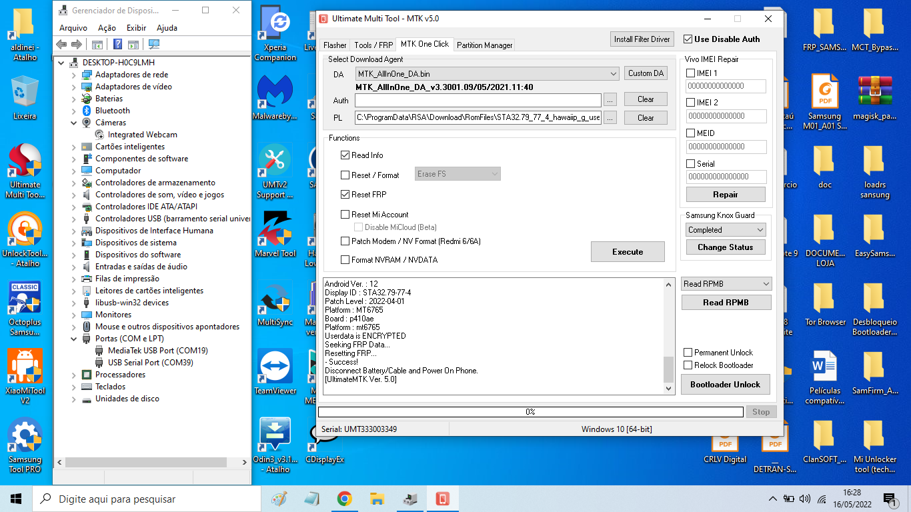Enable the Reset / Format checkbox
The image size is (911, 512).
pyautogui.click(x=345, y=175)
